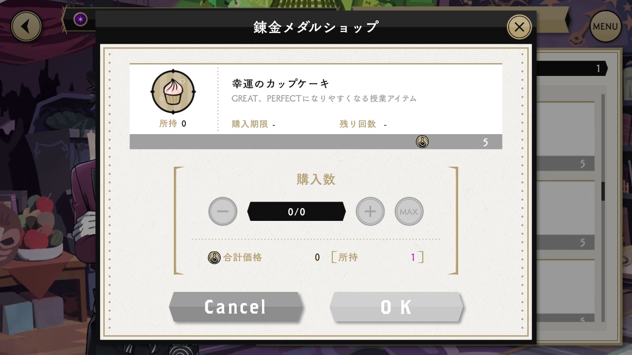Click the medal icon in price bar
This screenshot has height=355, width=632.
pos(422,142)
